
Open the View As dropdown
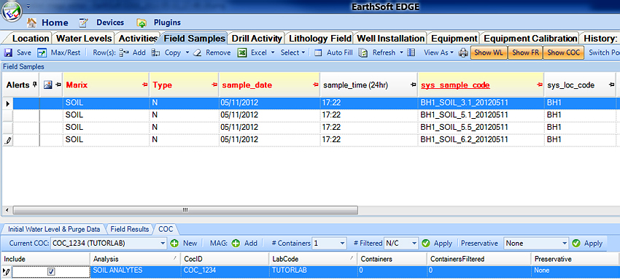[x=439, y=52]
